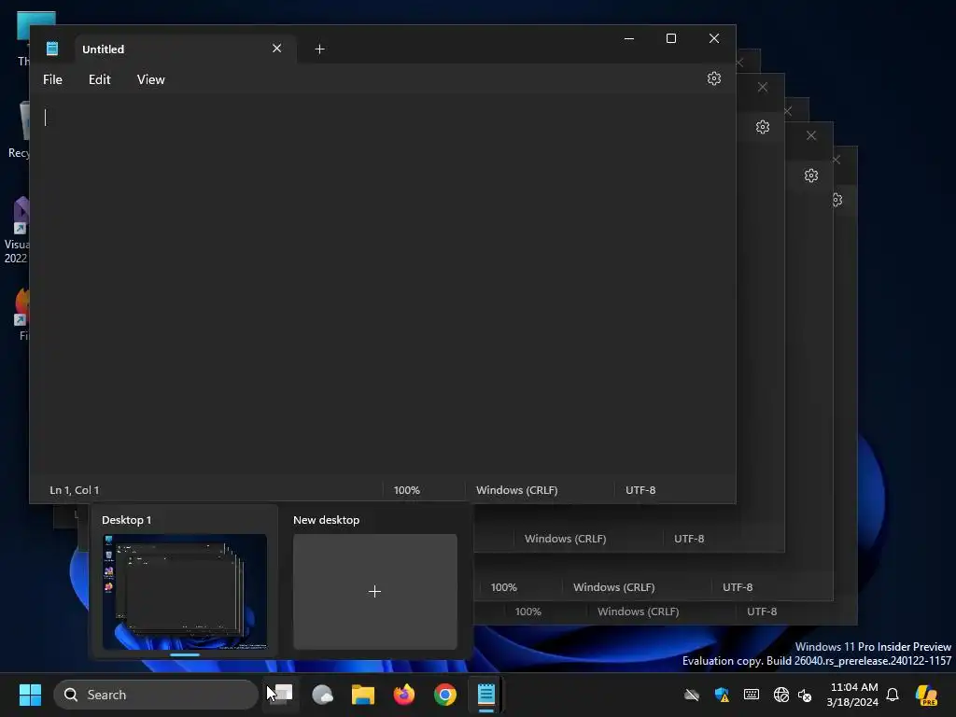The height and width of the screenshot is (717, 956).
Task: Click the muted volume tray icon
Action: (x=805, y=695)
